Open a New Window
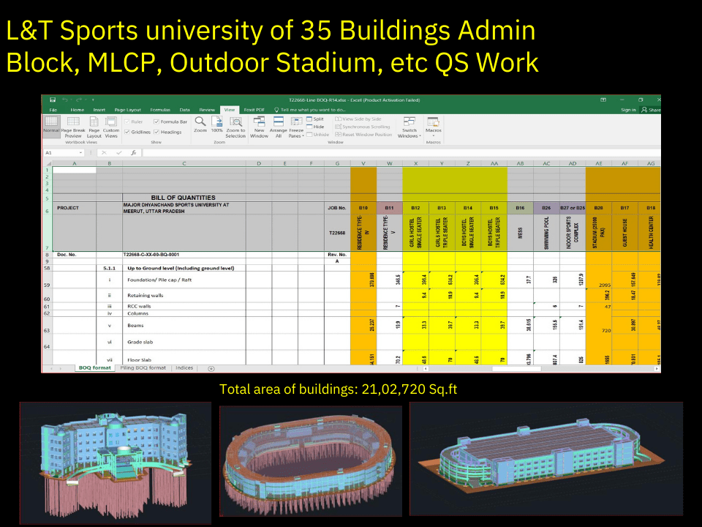This screenshot has height=527, width=702. [259, 127]
